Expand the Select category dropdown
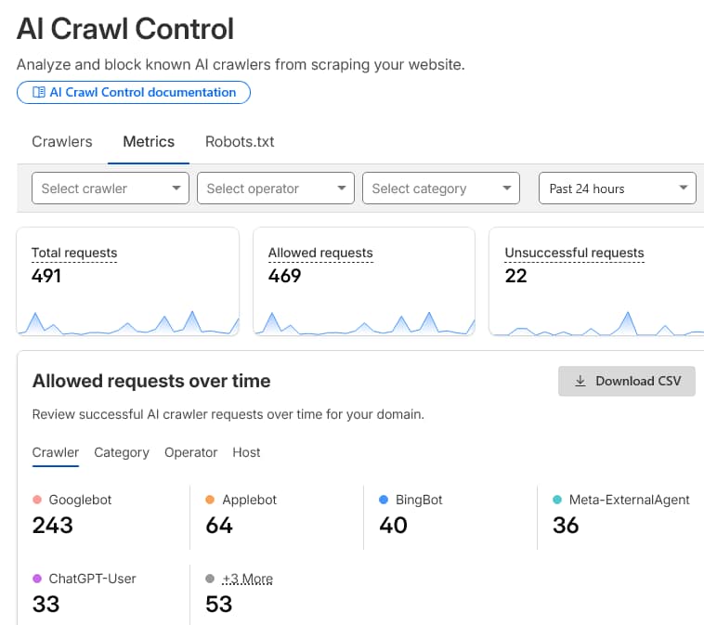The height and width of the screenshot is (625, 704). 441,189
